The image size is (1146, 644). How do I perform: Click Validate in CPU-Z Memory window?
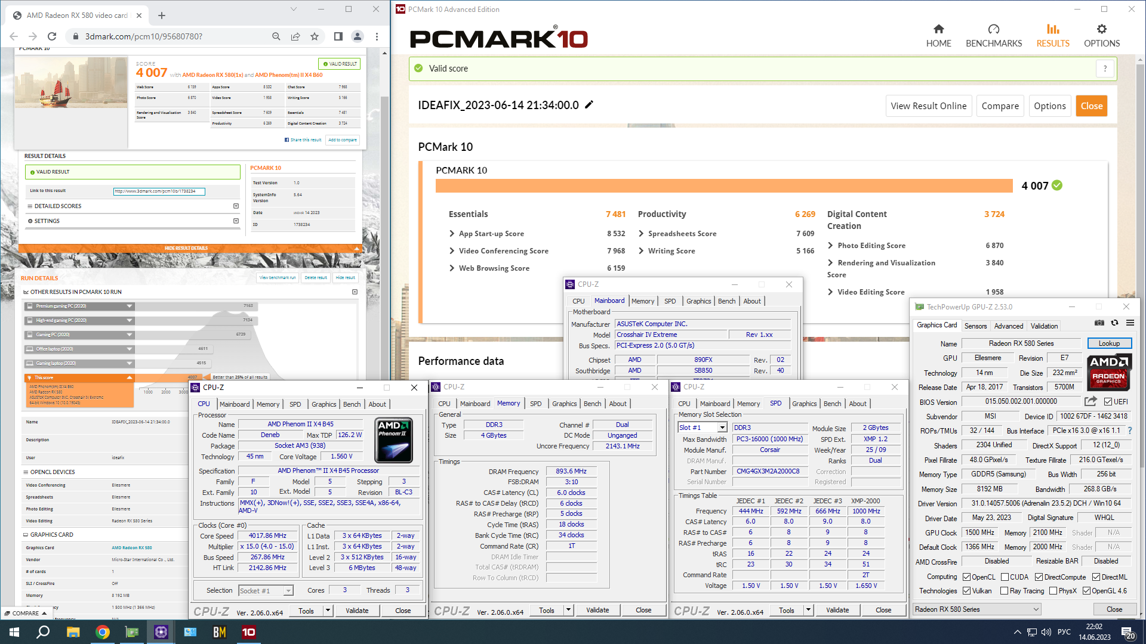pos(597,610)
